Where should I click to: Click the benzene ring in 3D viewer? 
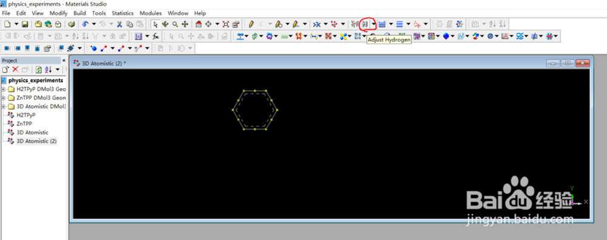point(255,110)
